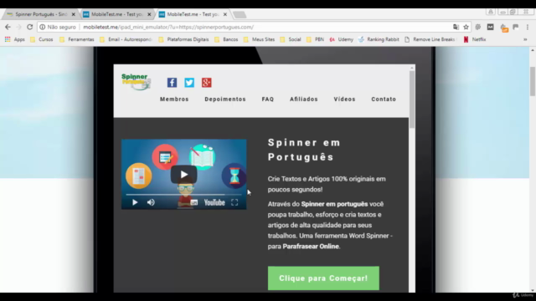Go to Membros menu item
536x301 pixels.
point(174,99)
